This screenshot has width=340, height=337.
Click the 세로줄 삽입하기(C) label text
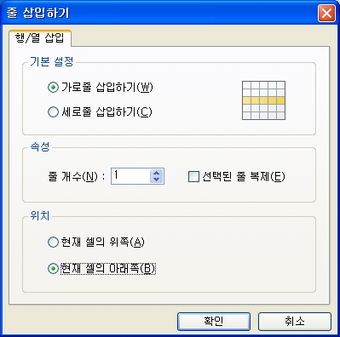coord(107,111)
